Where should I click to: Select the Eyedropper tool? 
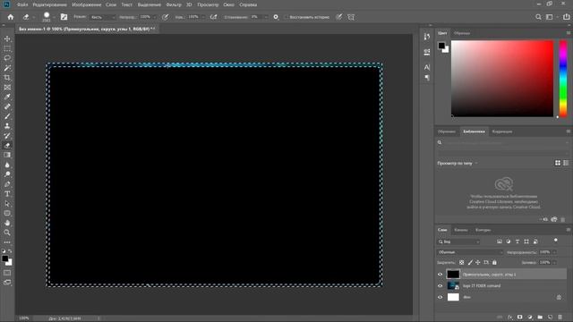pyautogui.click(x=7, y=97)
